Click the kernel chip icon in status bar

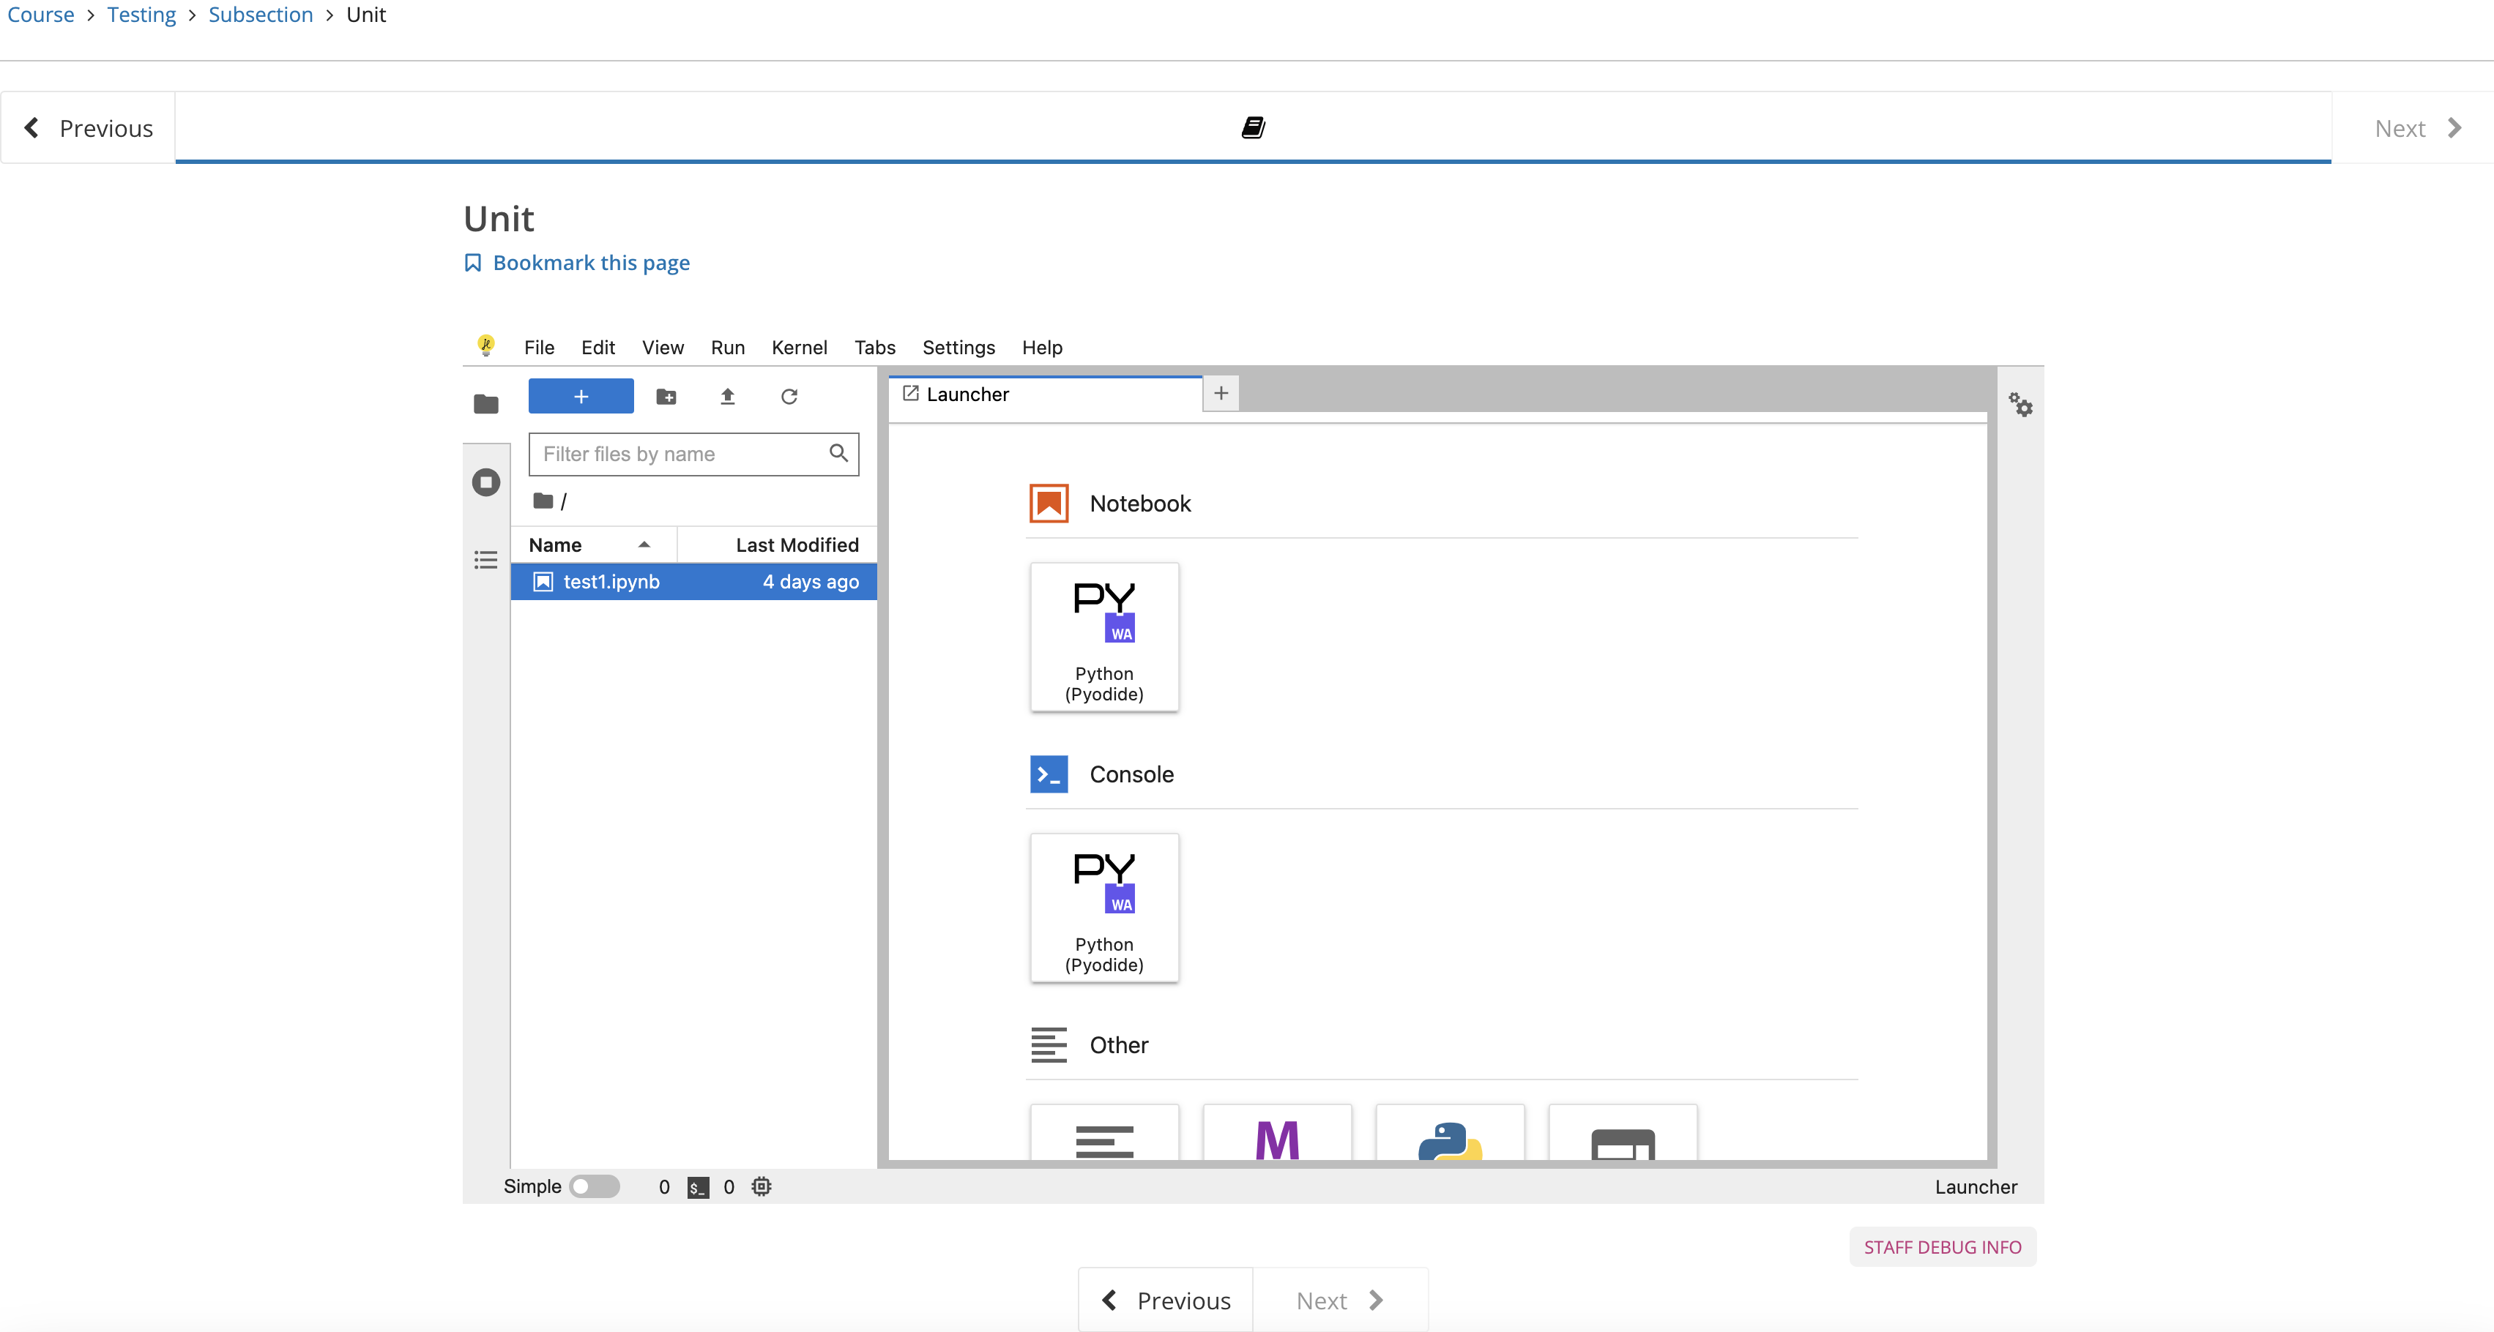tap(762, 1187)
